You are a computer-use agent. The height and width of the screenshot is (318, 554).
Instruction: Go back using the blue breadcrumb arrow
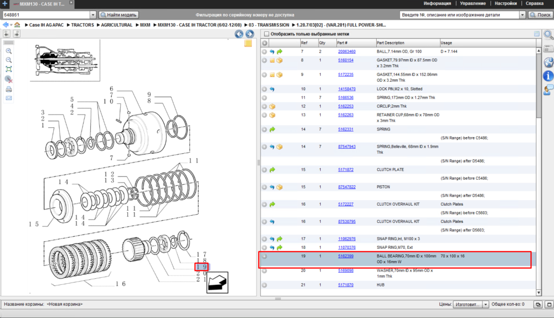[x=6, y=25]
